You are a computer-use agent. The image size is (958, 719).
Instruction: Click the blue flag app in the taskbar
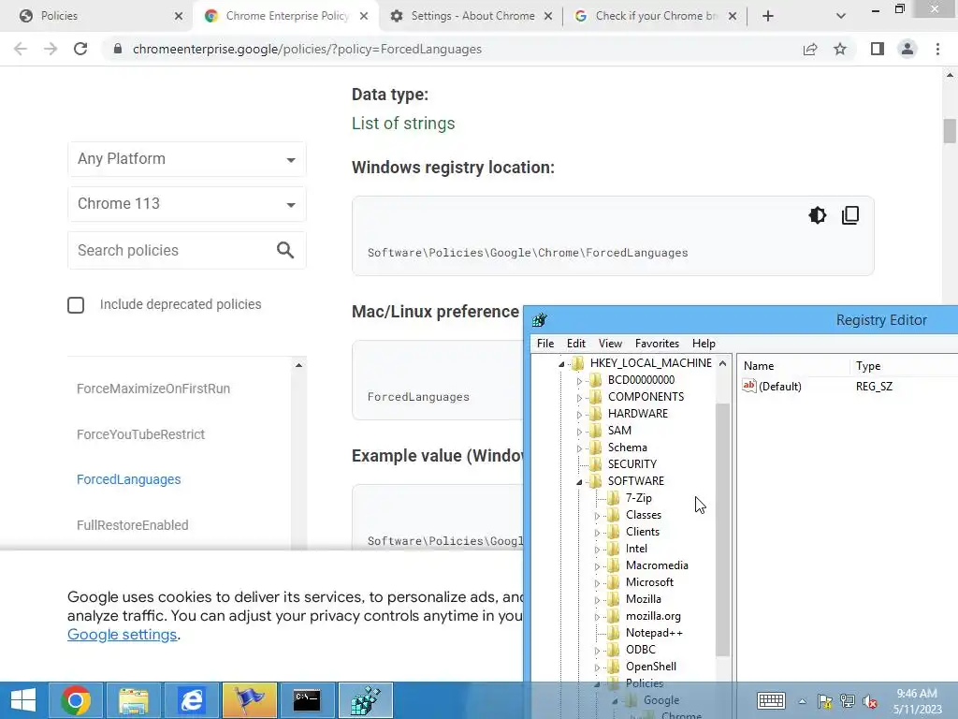[249, 700]
